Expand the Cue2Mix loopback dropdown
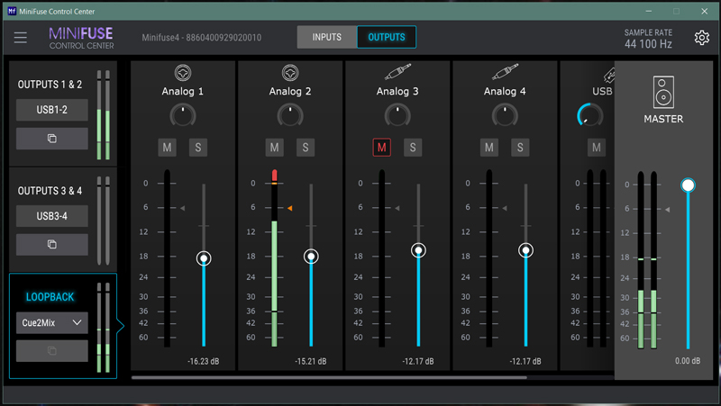Viewport: 721px width, 406px height. coord(51,322)
